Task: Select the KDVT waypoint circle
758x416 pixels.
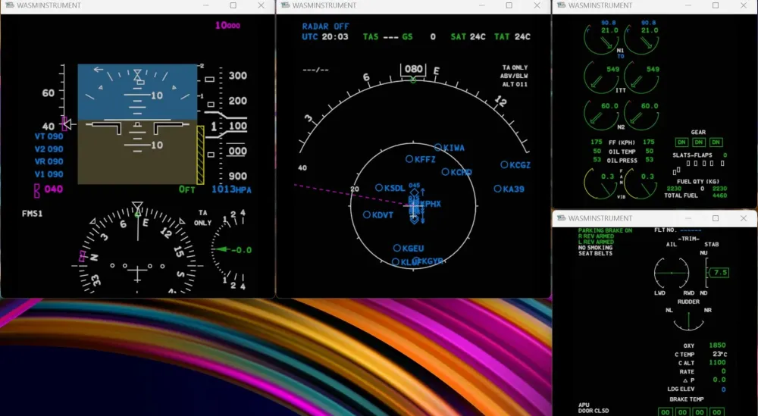Action: 367,214
